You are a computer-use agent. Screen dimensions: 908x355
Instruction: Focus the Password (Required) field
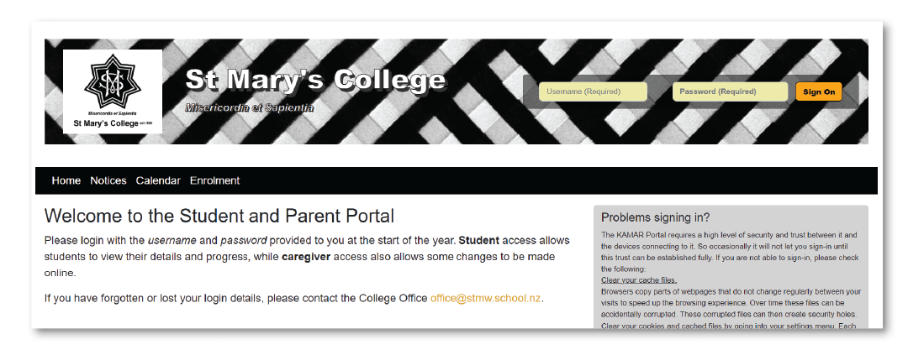[730, 91]
